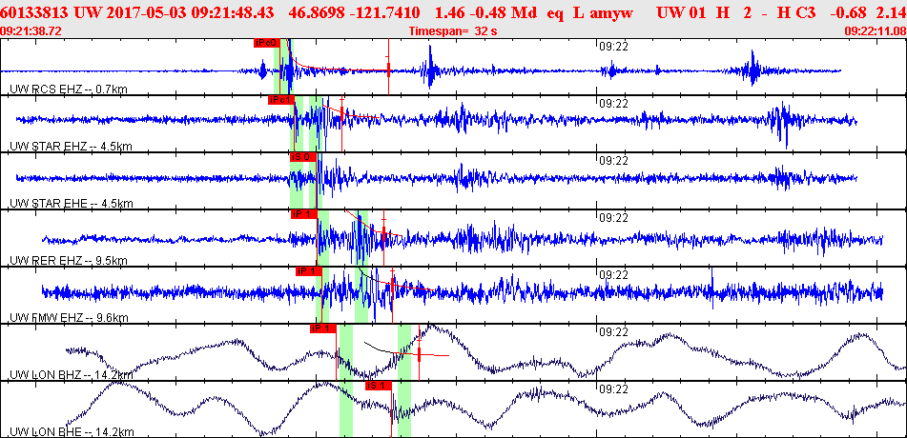
Task: Click the iS 1 pick flag on LON BHE
Action: pyautogui.click(x=379, y=386)
